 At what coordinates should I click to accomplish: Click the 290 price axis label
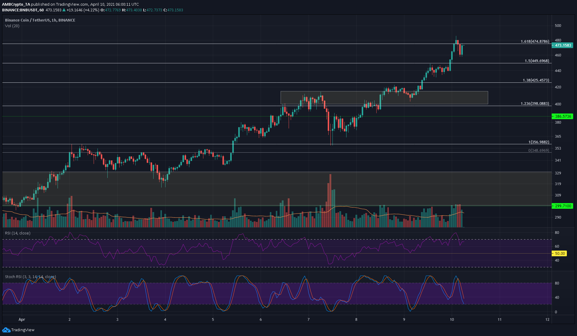coord(558,217)
